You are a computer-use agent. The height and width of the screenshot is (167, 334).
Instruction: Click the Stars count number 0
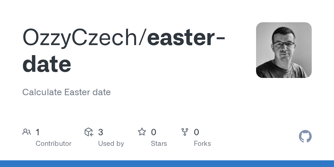153,132
